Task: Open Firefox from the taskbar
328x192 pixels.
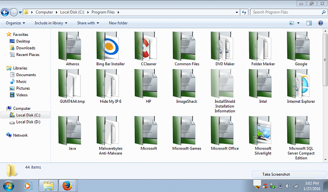Action: point(67,186)
